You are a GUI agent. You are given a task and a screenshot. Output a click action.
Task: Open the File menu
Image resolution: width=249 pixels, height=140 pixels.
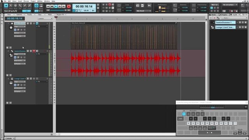(x=5, y=1)
